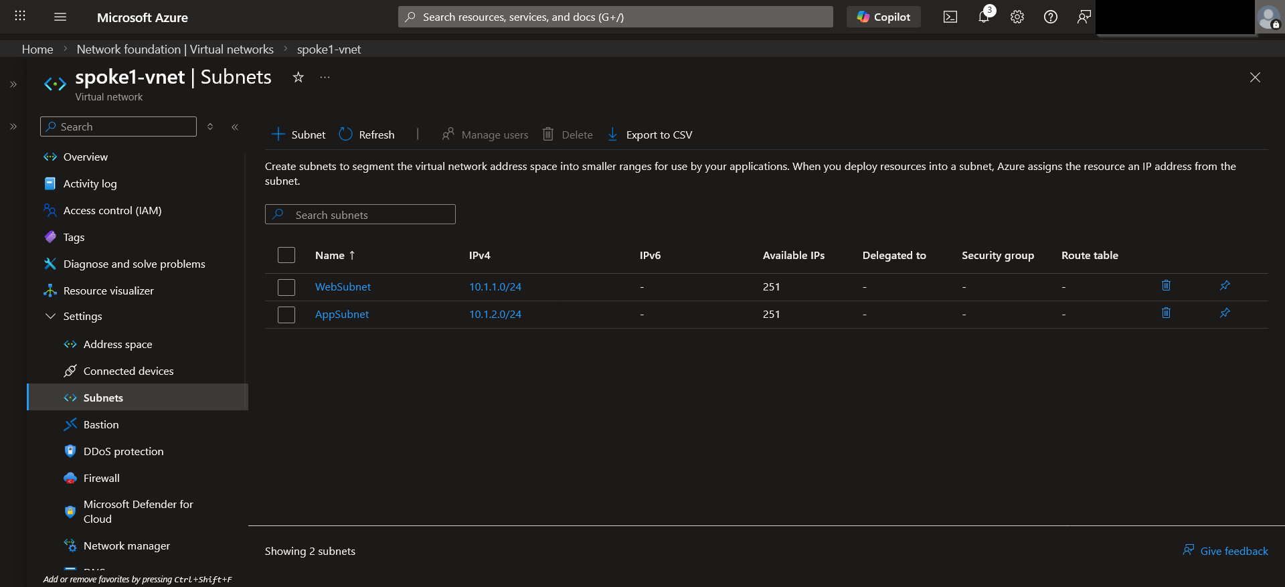This screenshot has width=1285, height=587.
Task: Go to Home breadcrumb
Action: click(x=37, y=49)
